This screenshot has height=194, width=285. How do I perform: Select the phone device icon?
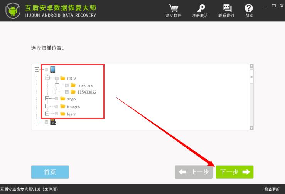click(x=53, y=69)
